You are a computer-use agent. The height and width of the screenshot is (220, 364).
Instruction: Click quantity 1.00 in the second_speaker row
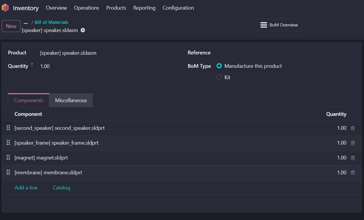[x=342, y=128]
